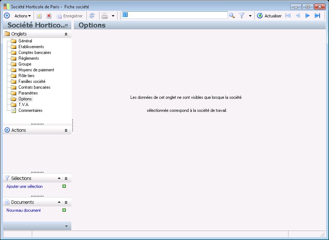Select the Options tree item
The width and height of the screenshot is (329, 240).
point(25,99)
